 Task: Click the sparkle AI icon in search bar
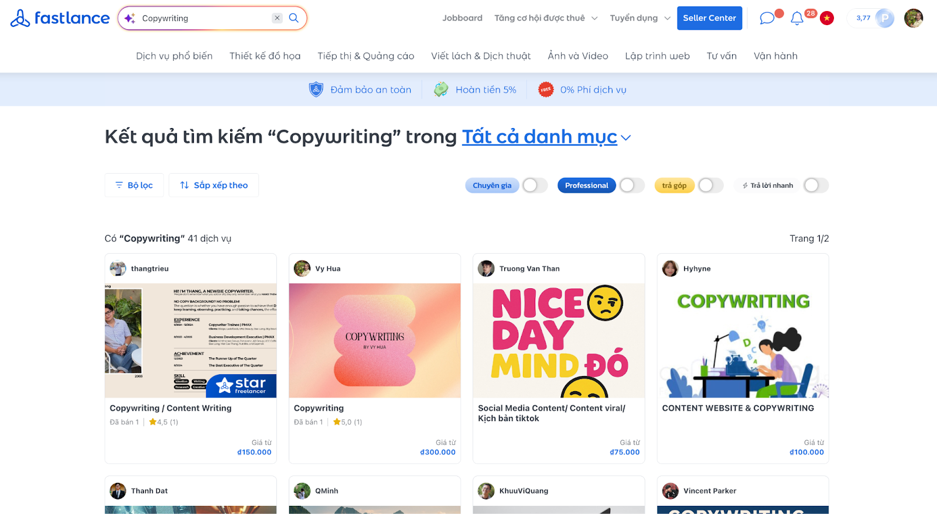129,18
